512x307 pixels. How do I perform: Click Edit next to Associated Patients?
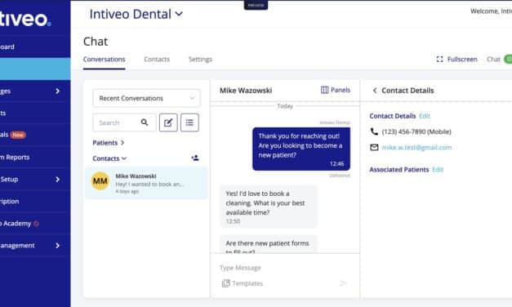pos(438,170)
